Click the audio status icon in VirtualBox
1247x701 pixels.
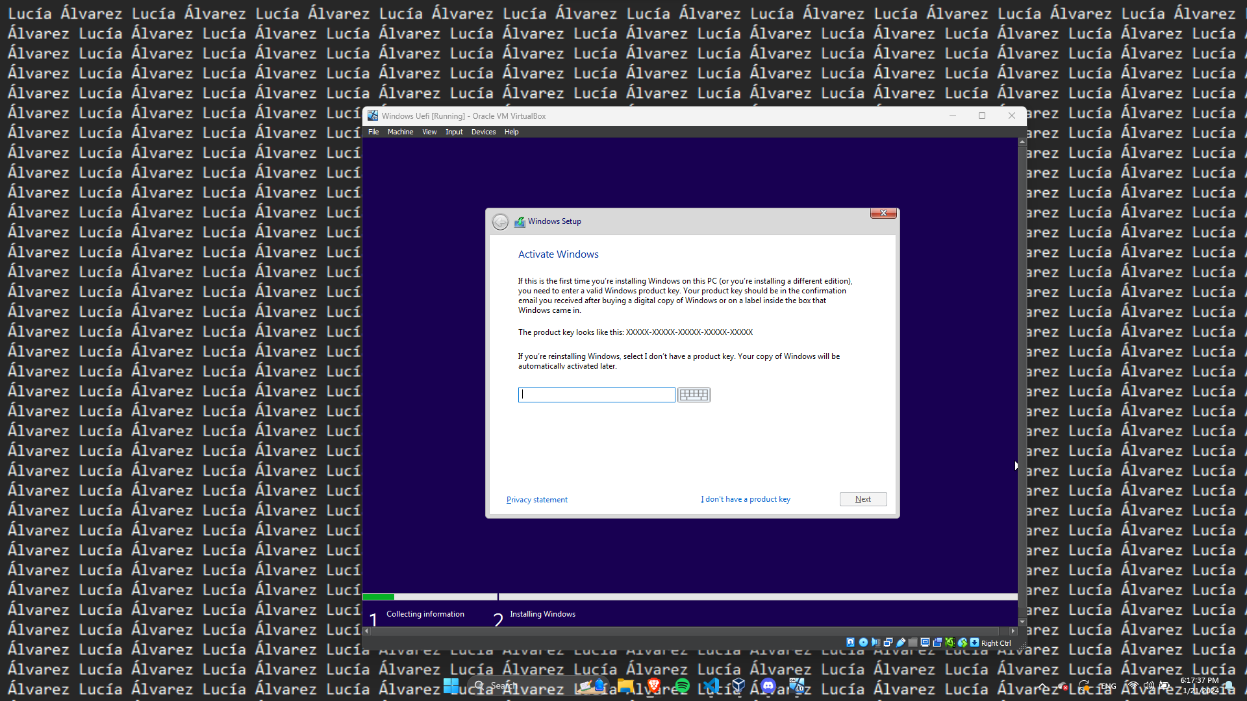pos(875,643)
